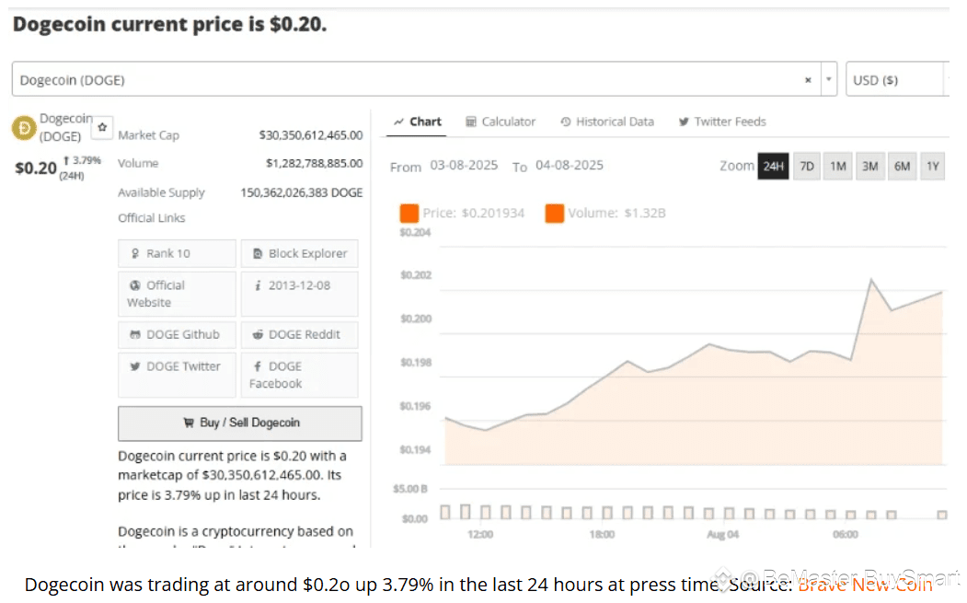Open the Block Explorer link
967x603 pixels.
coord(299,254)
